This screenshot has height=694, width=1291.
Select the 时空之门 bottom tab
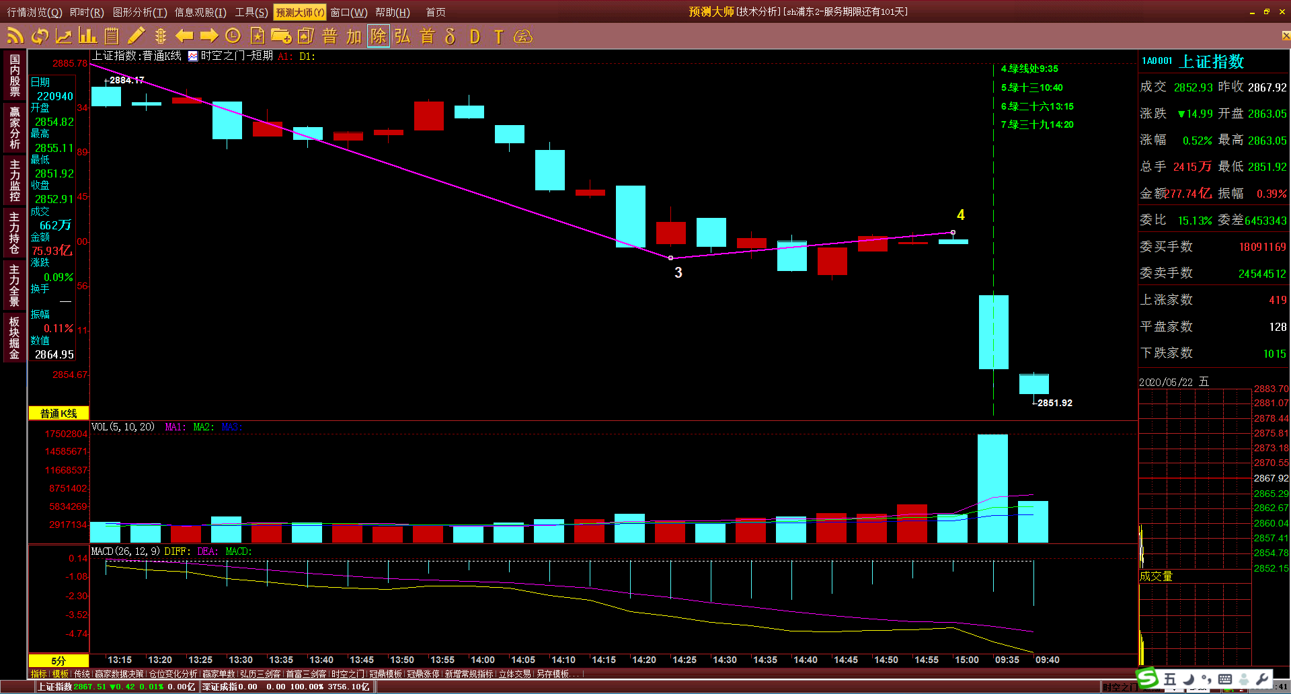(x=348, y=674)
